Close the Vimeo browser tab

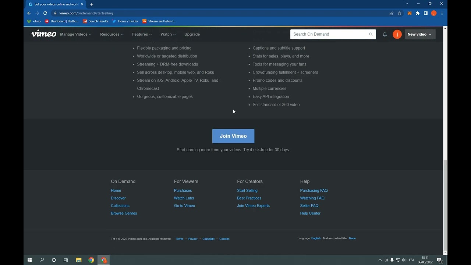coord(82,4)
